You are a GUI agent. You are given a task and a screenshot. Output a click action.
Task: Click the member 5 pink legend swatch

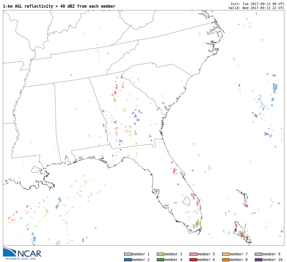coord(193,254)
